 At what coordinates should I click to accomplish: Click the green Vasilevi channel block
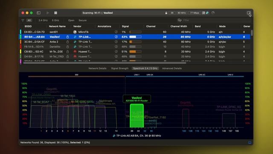point(137,116)
